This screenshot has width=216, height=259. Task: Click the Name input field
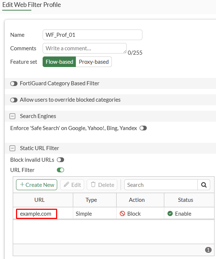[93, 35]
